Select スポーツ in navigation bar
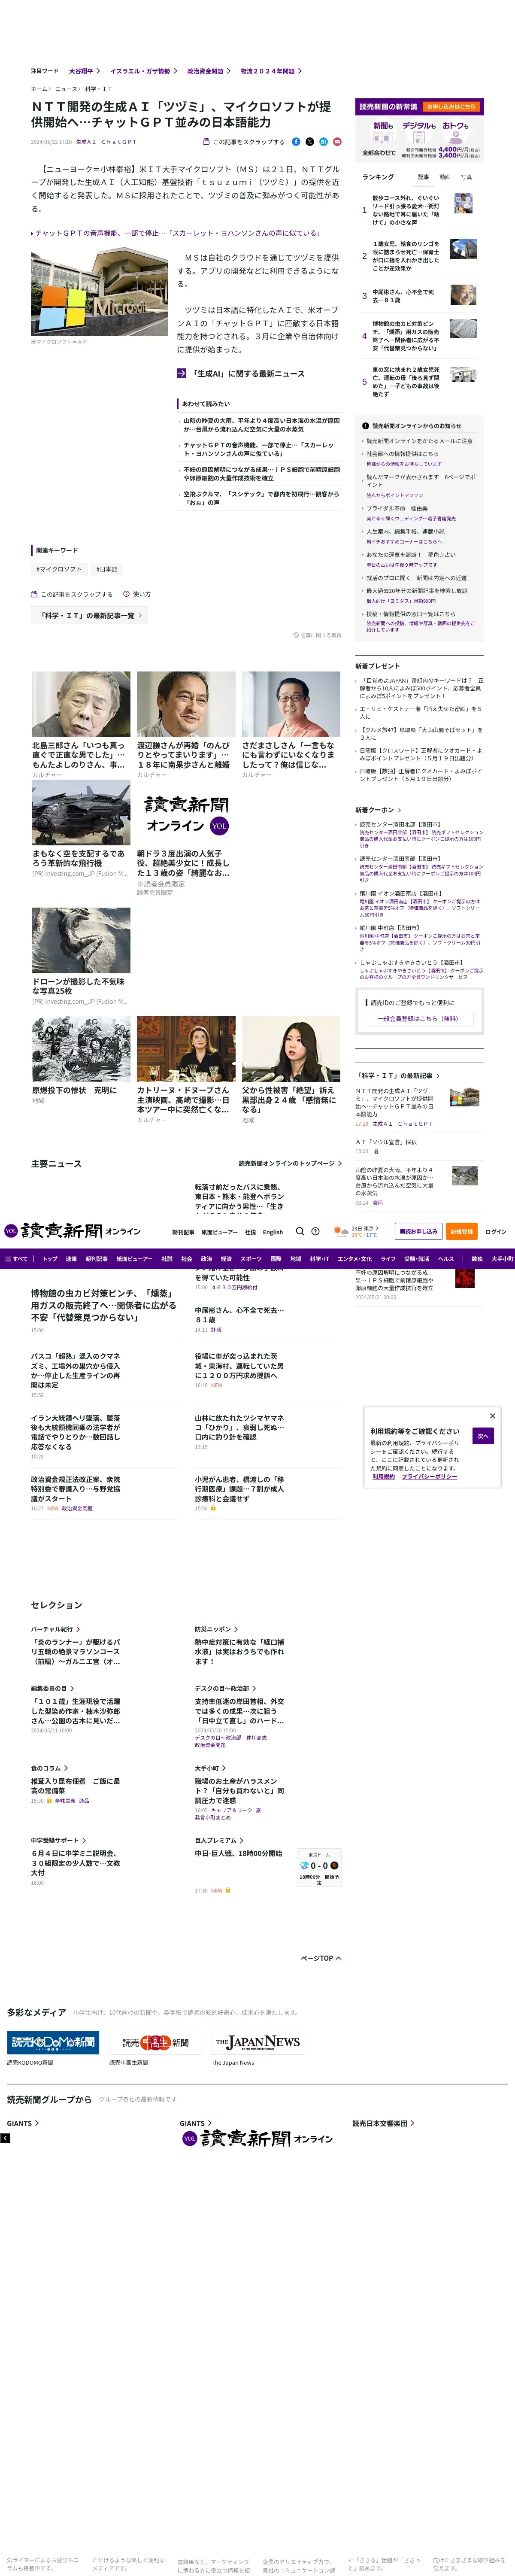The width and height of the screenshot is (515, 2576). (x=250, y=1259)
